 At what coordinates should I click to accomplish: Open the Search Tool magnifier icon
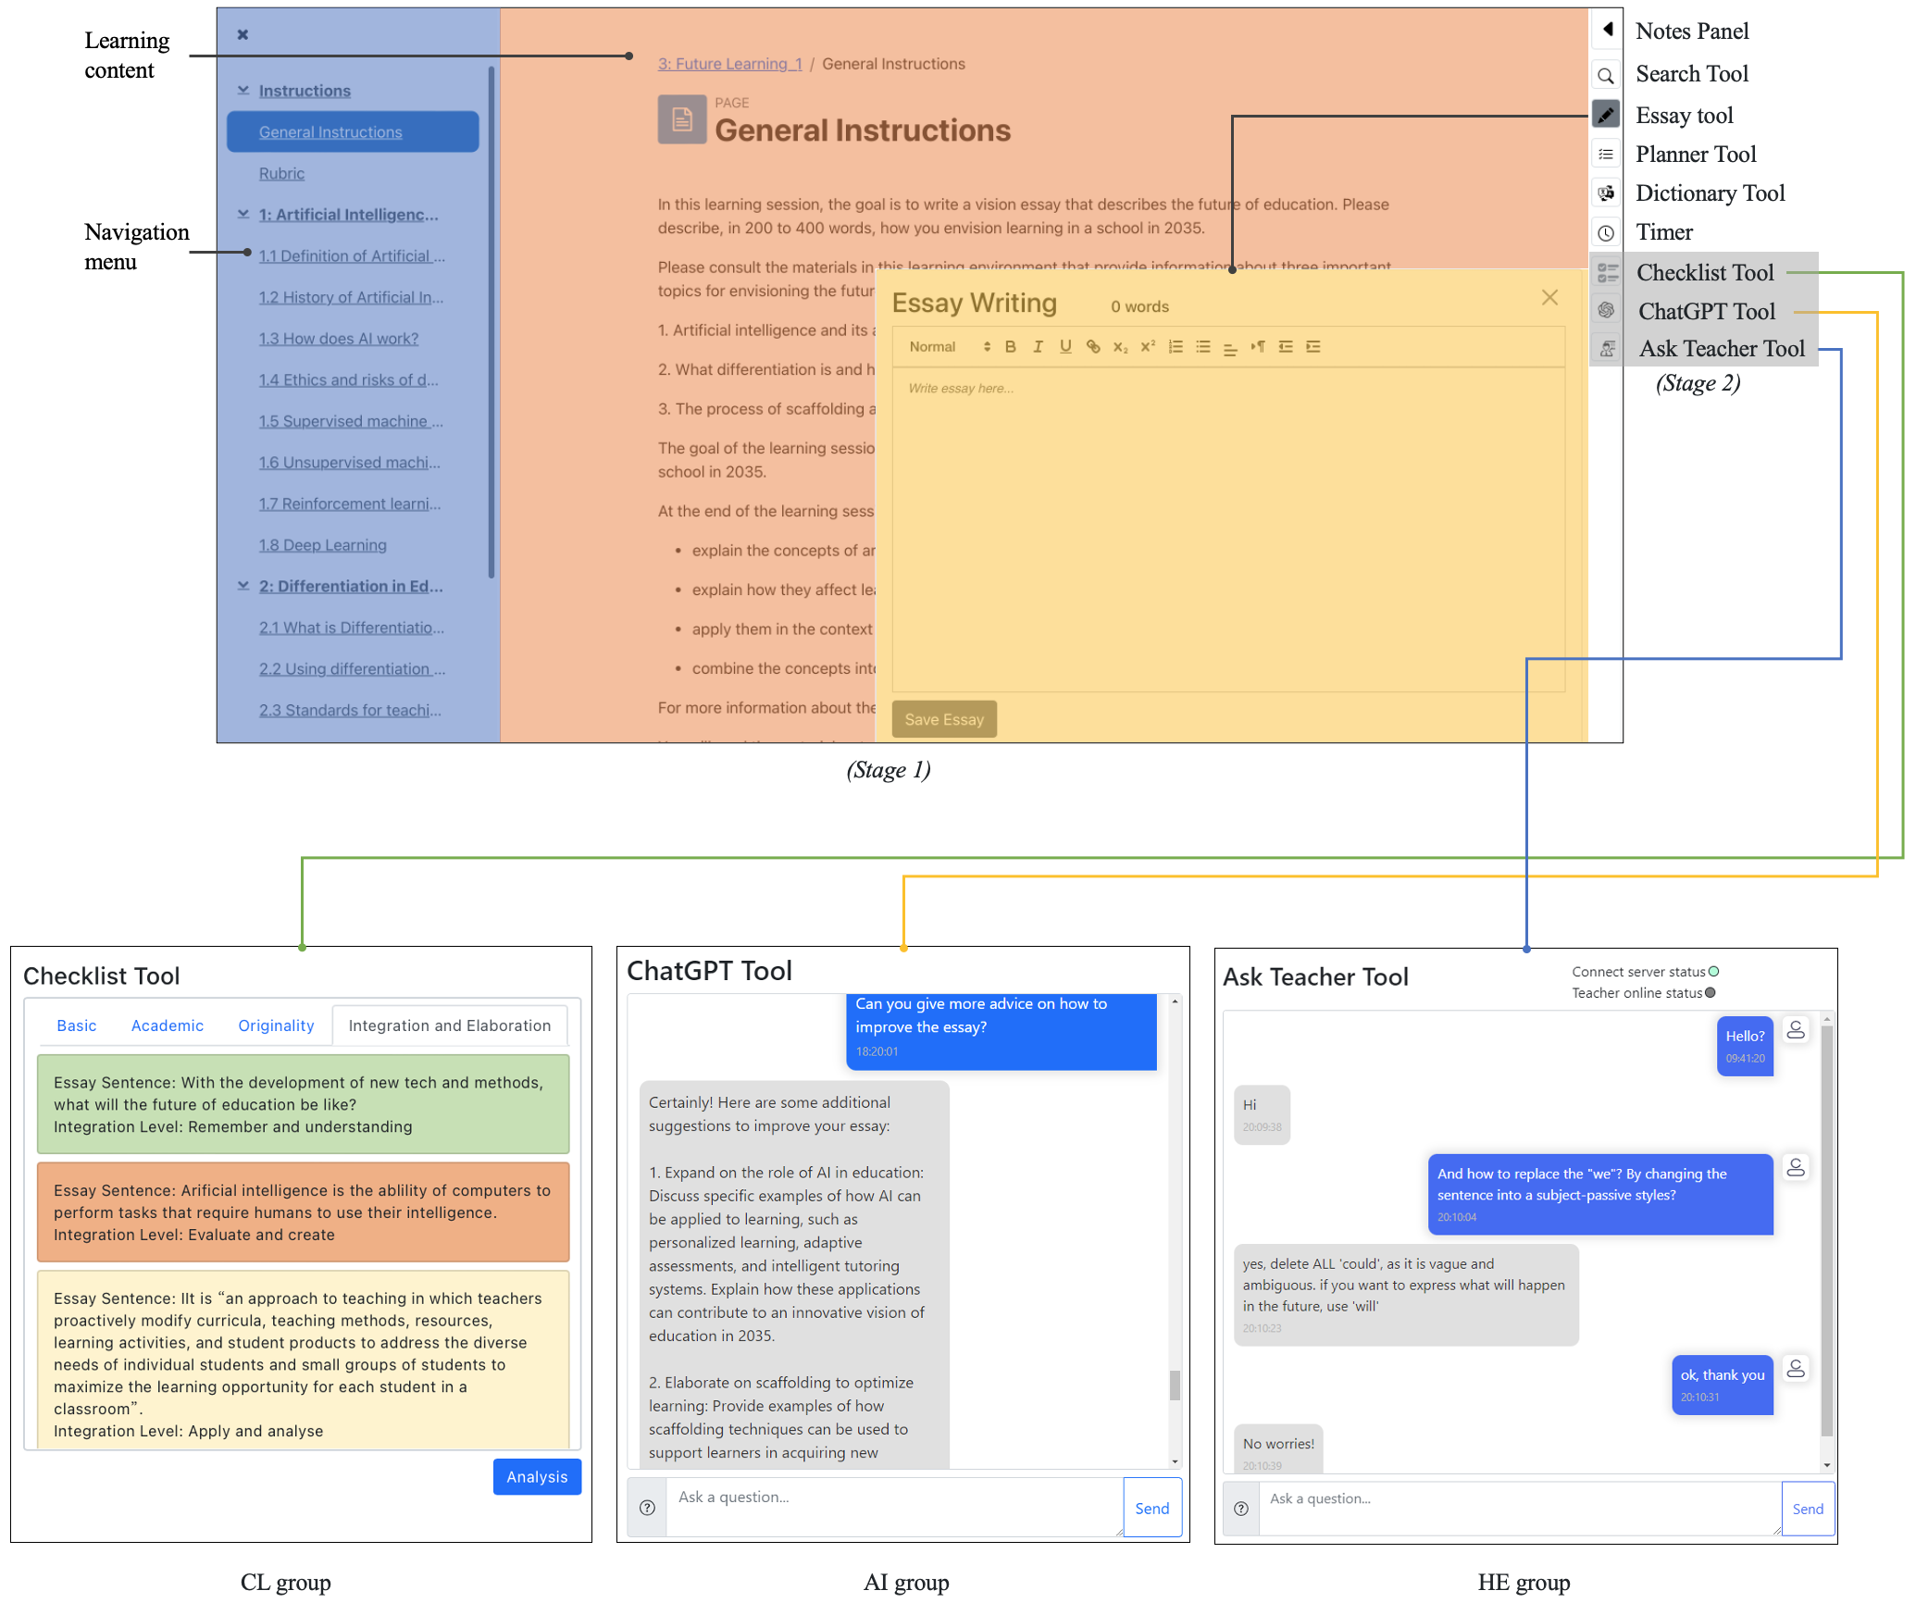1606,75
